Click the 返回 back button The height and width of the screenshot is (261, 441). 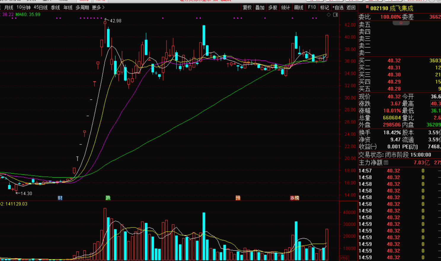tap(351, 7)
